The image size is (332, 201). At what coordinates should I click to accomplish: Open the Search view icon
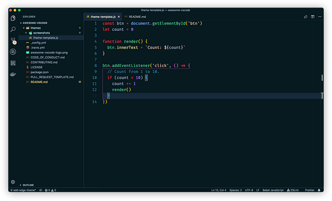tap(13, 29)
